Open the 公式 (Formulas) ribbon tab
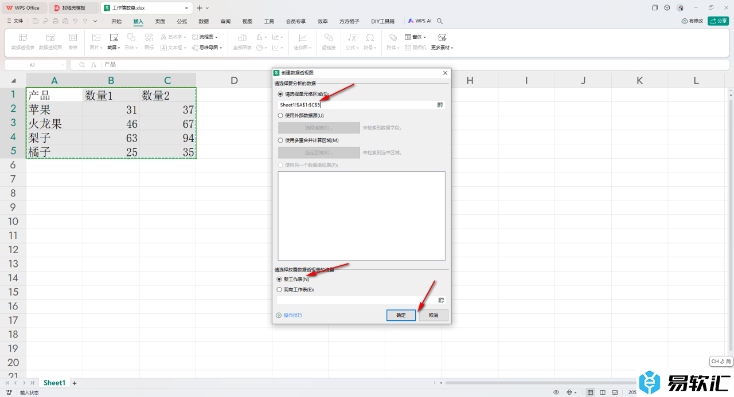Viewport: 734px width, 397px height. click(x=182, y=21)
